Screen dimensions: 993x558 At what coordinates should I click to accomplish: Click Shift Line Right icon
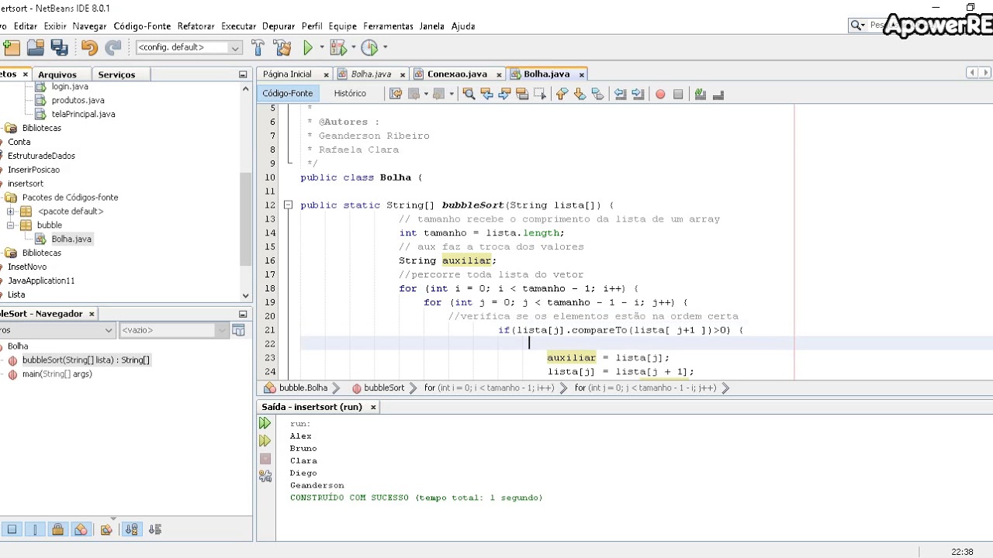coord(638,94)
